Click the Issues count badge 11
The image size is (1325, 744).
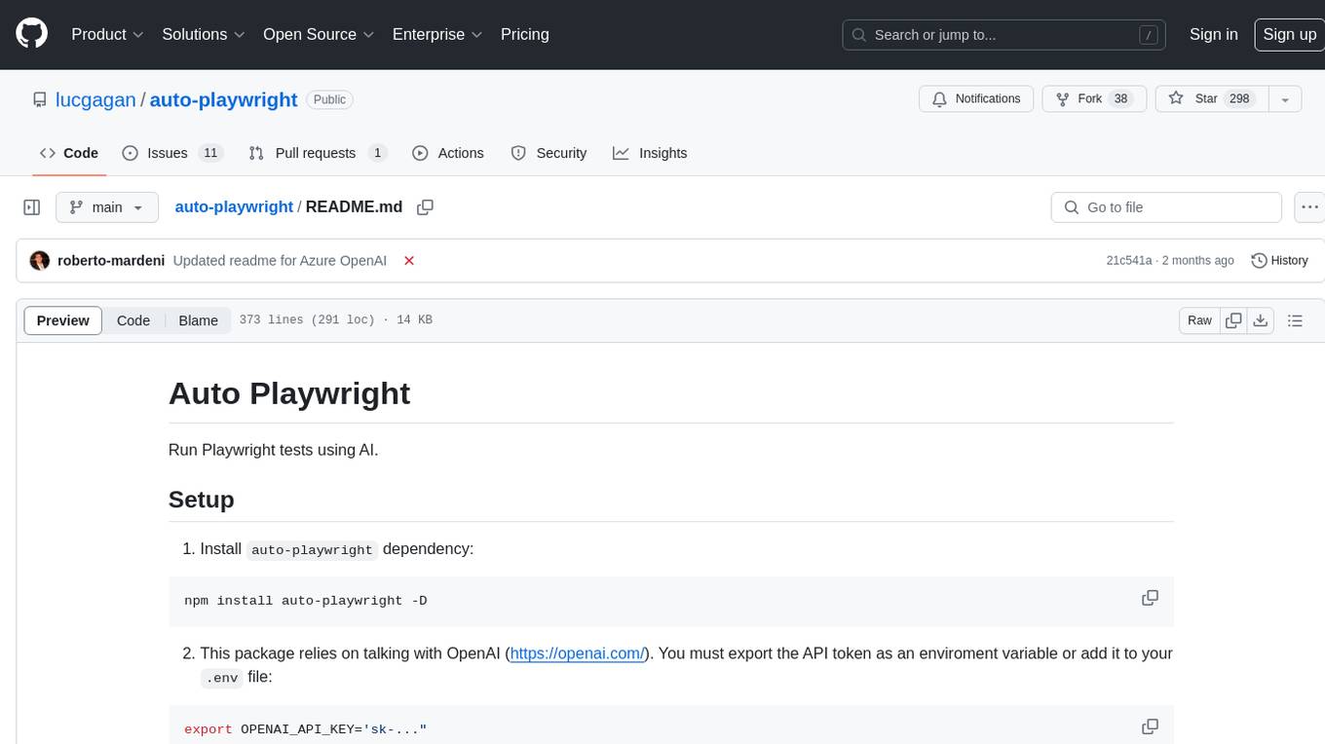[x=210, y=153]
